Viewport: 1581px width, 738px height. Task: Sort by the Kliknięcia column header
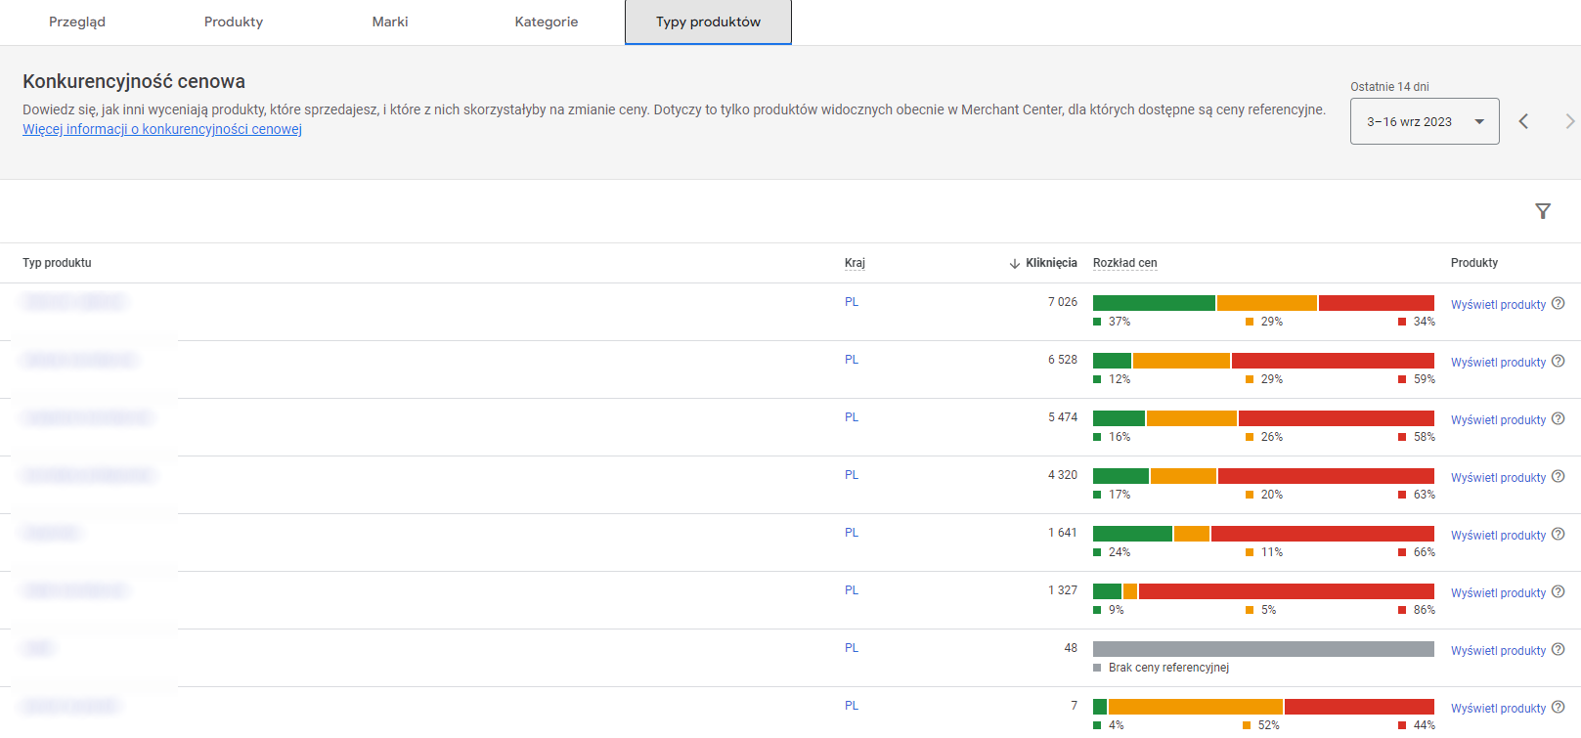coord(1051,263)
